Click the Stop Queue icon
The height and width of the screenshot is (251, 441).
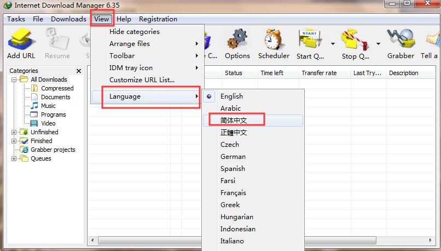coord(353,40)
